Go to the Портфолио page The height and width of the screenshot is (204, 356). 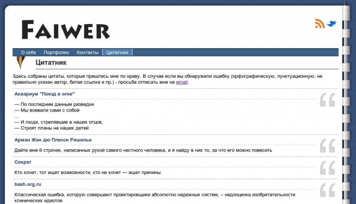[x=56, y=52]
